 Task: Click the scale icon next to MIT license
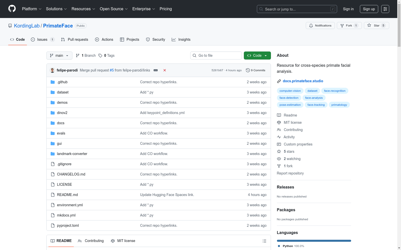279,122
